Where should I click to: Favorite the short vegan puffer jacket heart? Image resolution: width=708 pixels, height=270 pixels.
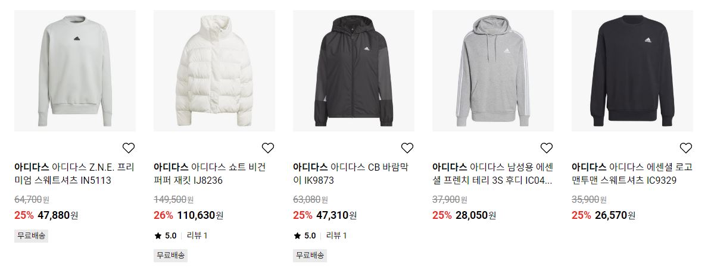(268, 148)
